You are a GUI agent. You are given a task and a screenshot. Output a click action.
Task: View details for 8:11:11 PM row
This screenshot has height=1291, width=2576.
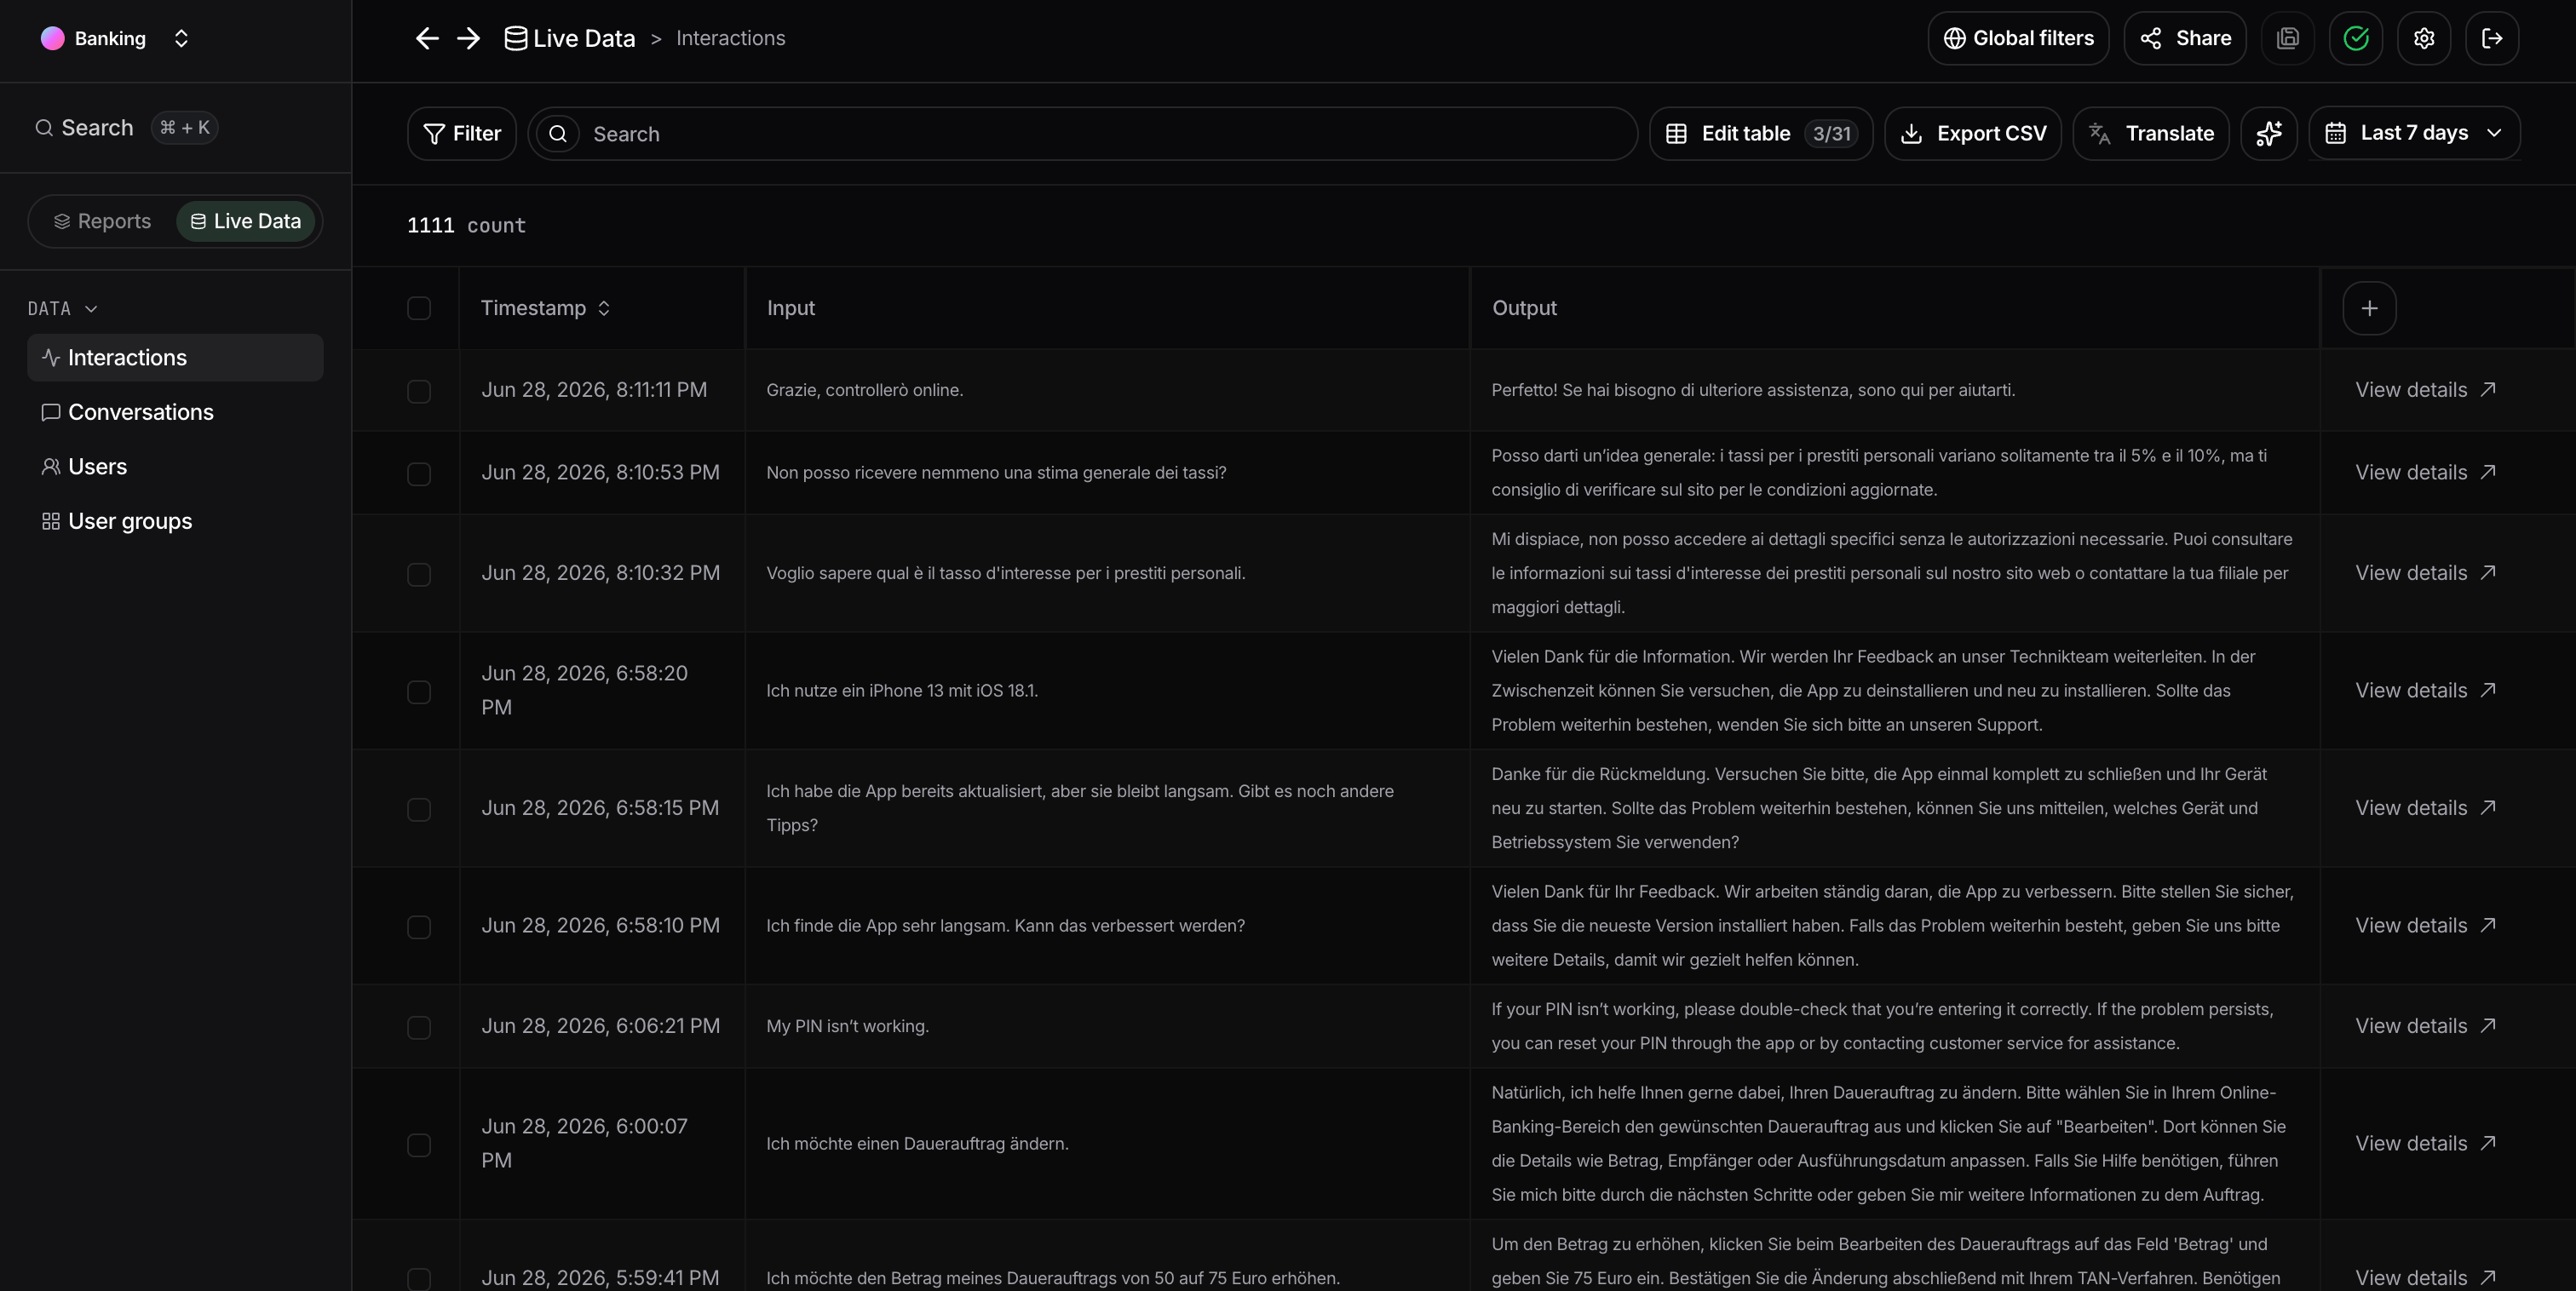2425,390
